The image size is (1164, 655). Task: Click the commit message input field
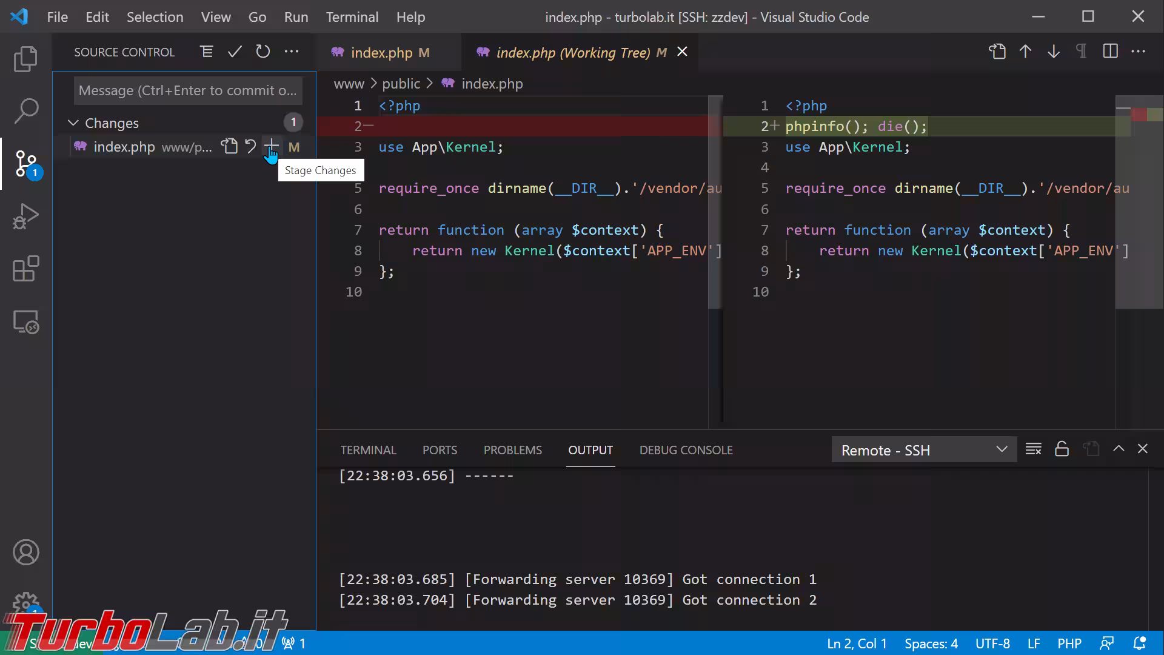(x=188, y=91)
